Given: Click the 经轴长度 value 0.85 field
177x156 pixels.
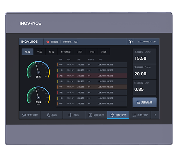Looking at the screenshot, I should pyautogui.click(x=145, y=87).
